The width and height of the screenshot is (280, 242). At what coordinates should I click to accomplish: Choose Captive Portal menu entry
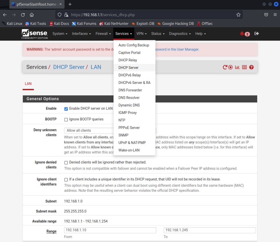coord(129,53)
